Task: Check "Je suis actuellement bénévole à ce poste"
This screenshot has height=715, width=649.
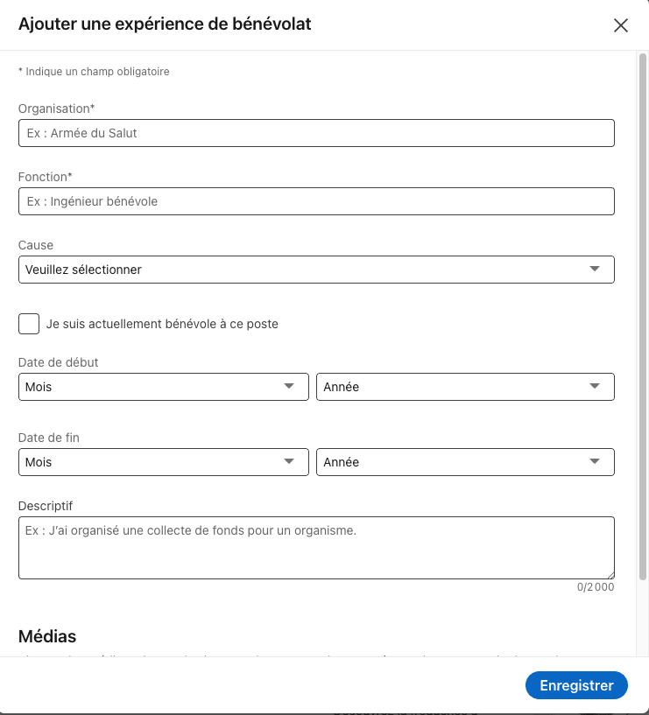Action: pyautogui.click(x=28, y=323)
